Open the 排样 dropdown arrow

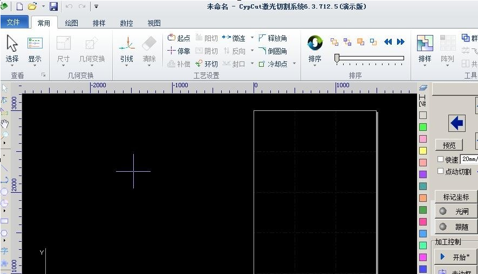coord(425,65)
